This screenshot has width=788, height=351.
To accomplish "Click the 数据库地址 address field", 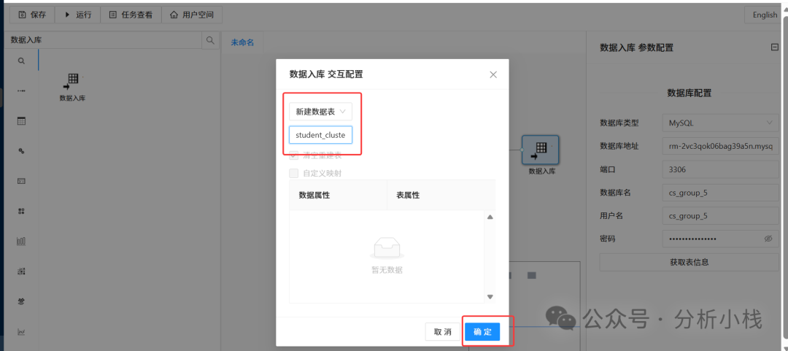I will coord(721,147).
